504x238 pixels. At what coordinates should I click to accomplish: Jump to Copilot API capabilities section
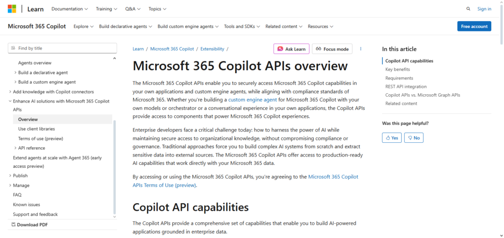tap(409, 61)
